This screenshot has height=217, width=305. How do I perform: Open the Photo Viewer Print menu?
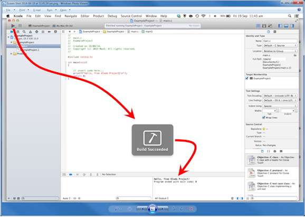pyautogui.click(x=24, y=10)
